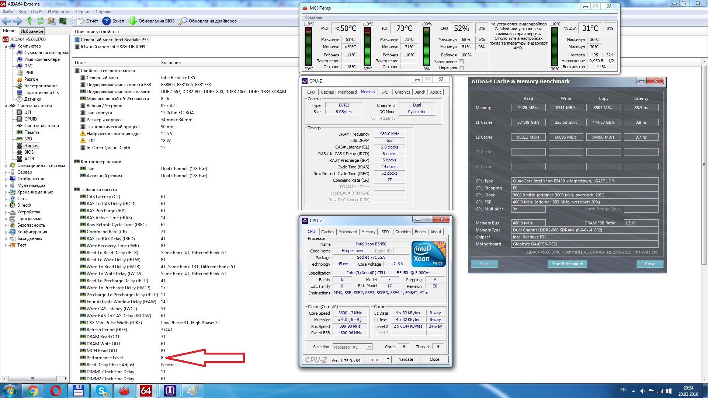Viewport: 708px width, 398px height.
Task: Click the Validate button in CPU-Z
Action: [x=406, y=359]
